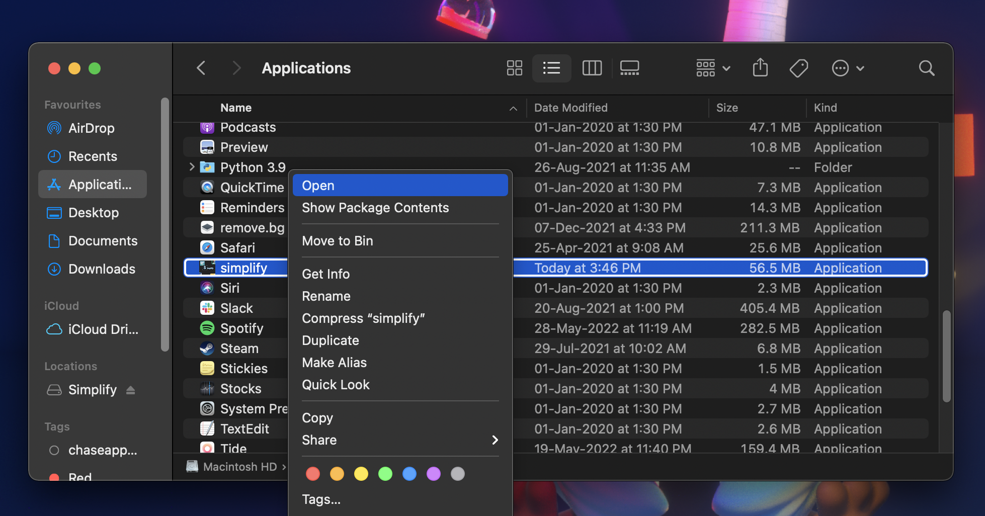Expand the Python 3.9 folder
The height and width of the screenshot is (516, 985).
click(x=192, y=167)
